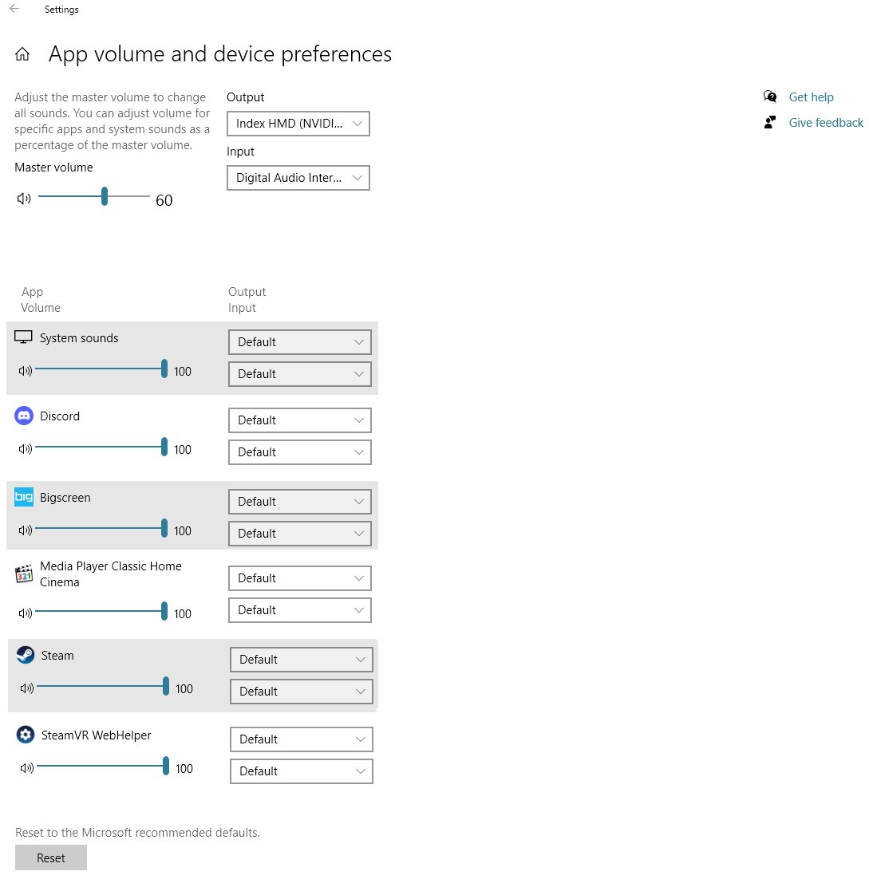The image size is (869, 883).
Task: Click the Get help chat icon
Action: pyautogui.click(x=770, y=97)
